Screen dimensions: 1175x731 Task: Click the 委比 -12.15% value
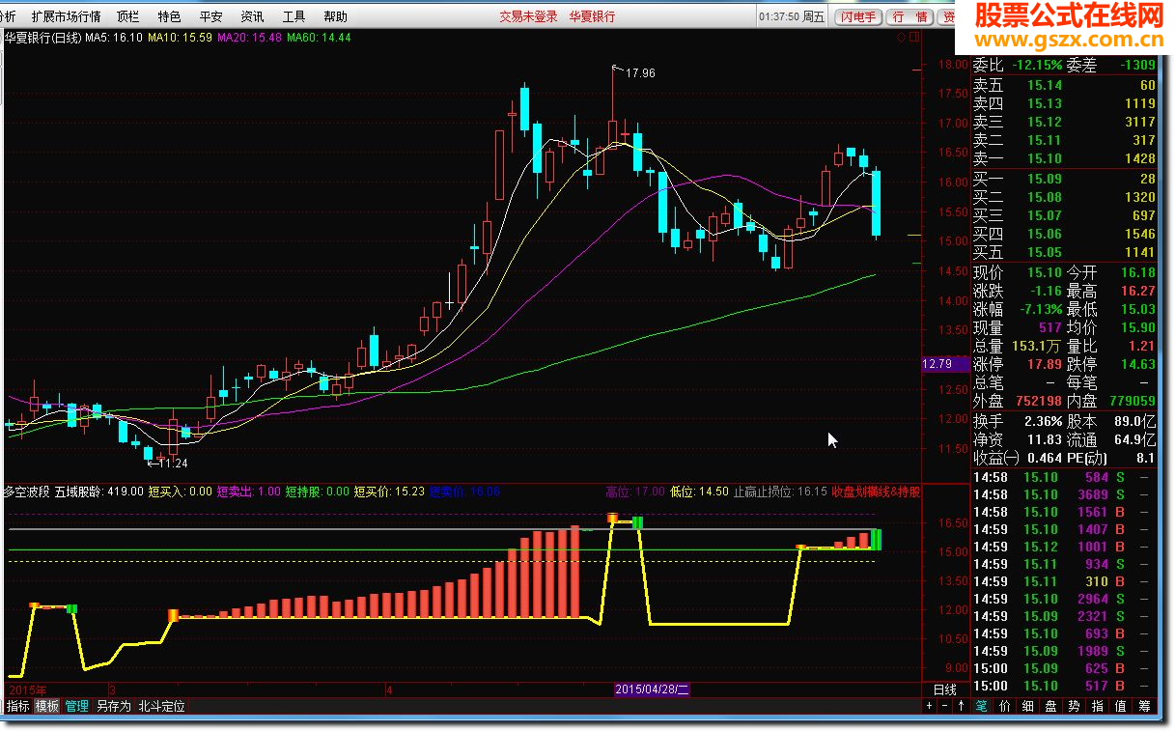point(1016,66)
